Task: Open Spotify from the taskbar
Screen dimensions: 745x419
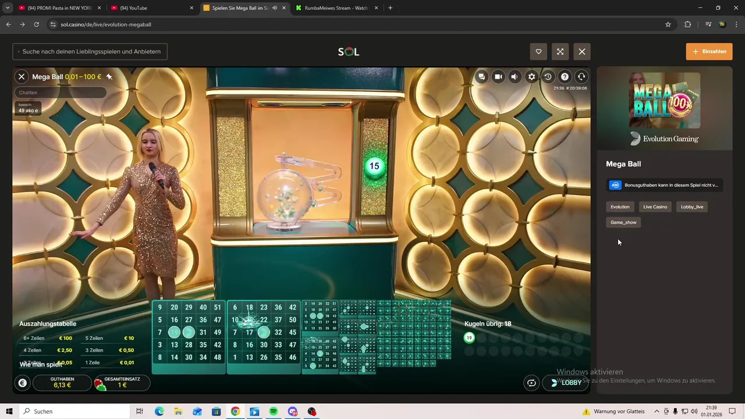Action: (x=274, y=411)
